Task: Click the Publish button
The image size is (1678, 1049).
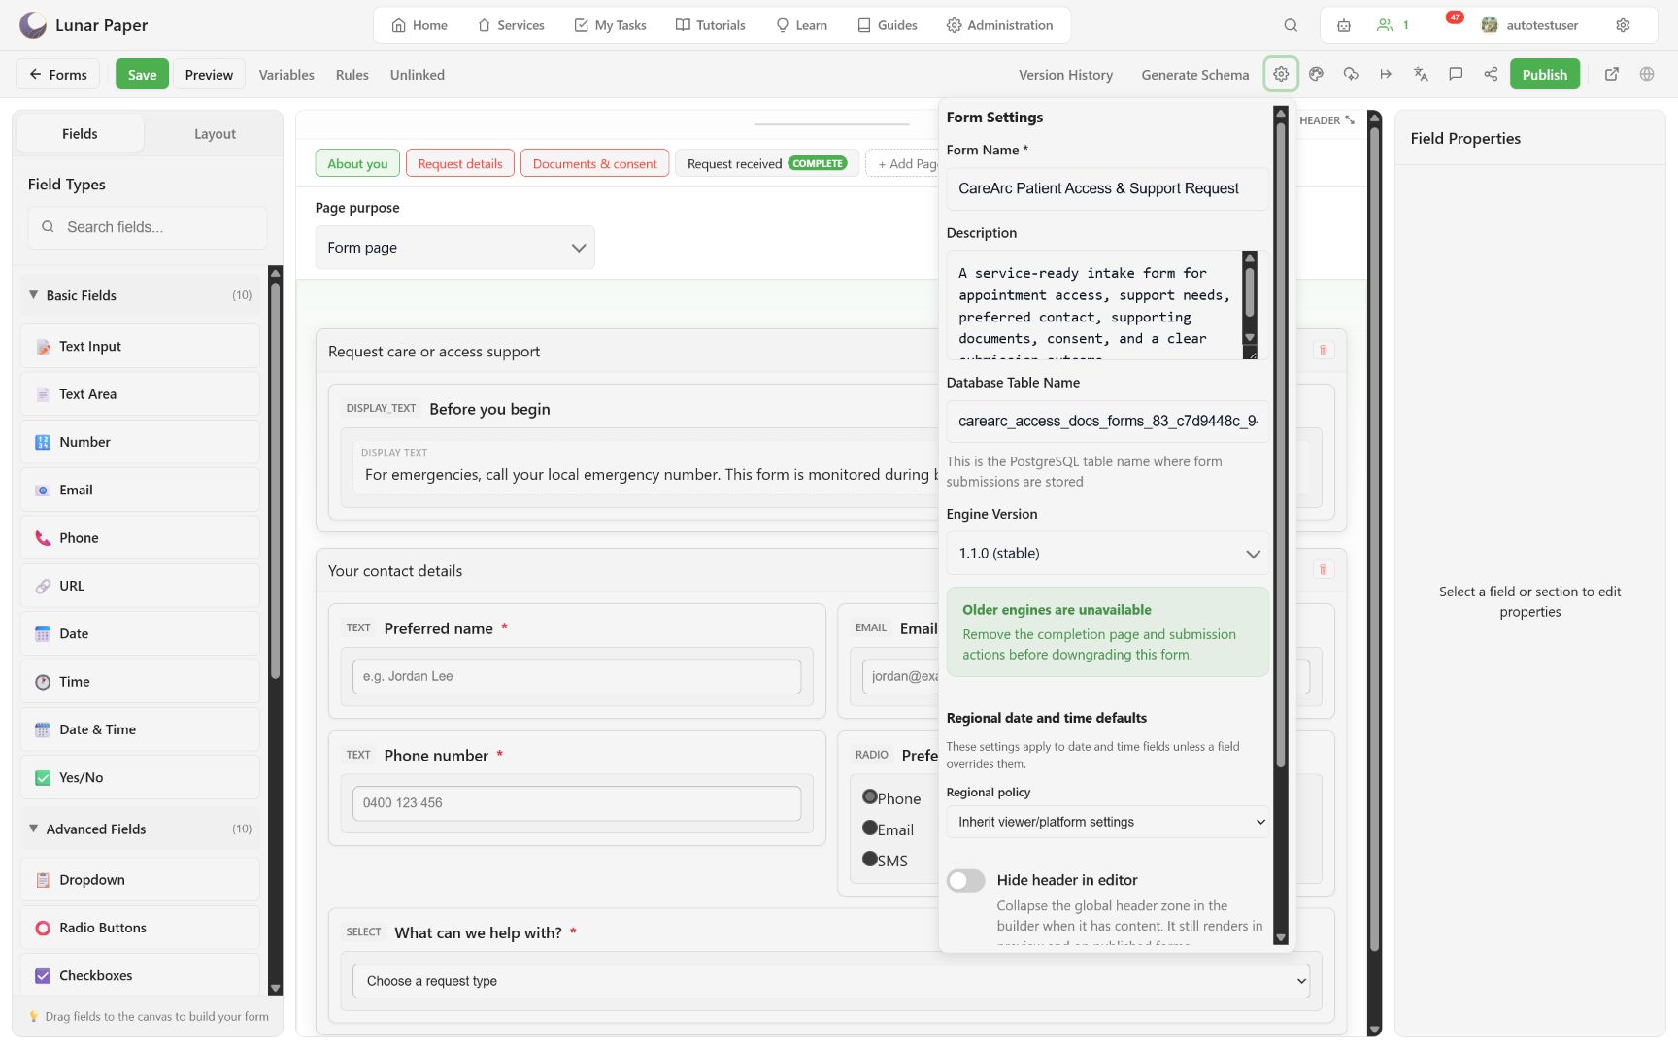Action: point(1544,74)
